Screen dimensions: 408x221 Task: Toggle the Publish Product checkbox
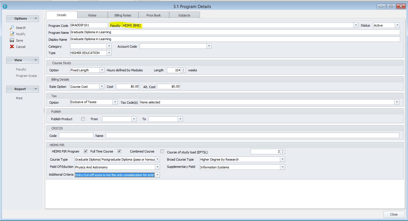click(x=83, y=119)
